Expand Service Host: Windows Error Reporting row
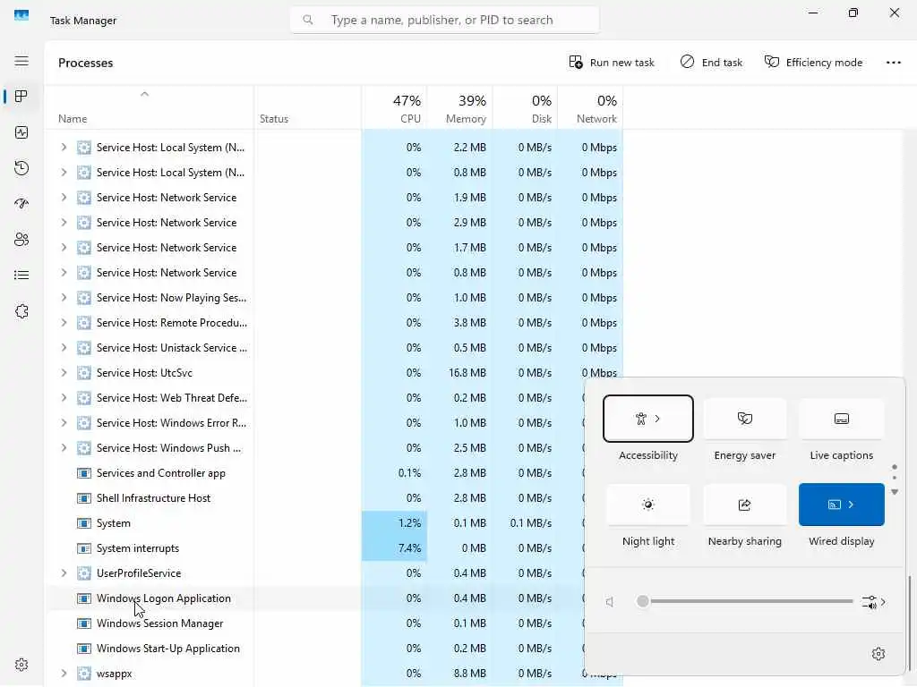Screen dimensions: 917x687 pyautogui.click(x=64, y=423)
